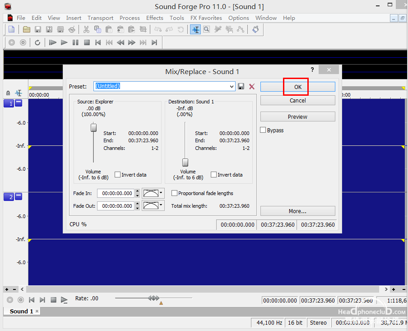408x331 pixels.
Task: Select the Edit tool waveform cursor icon
Action: tap(195, 29)
